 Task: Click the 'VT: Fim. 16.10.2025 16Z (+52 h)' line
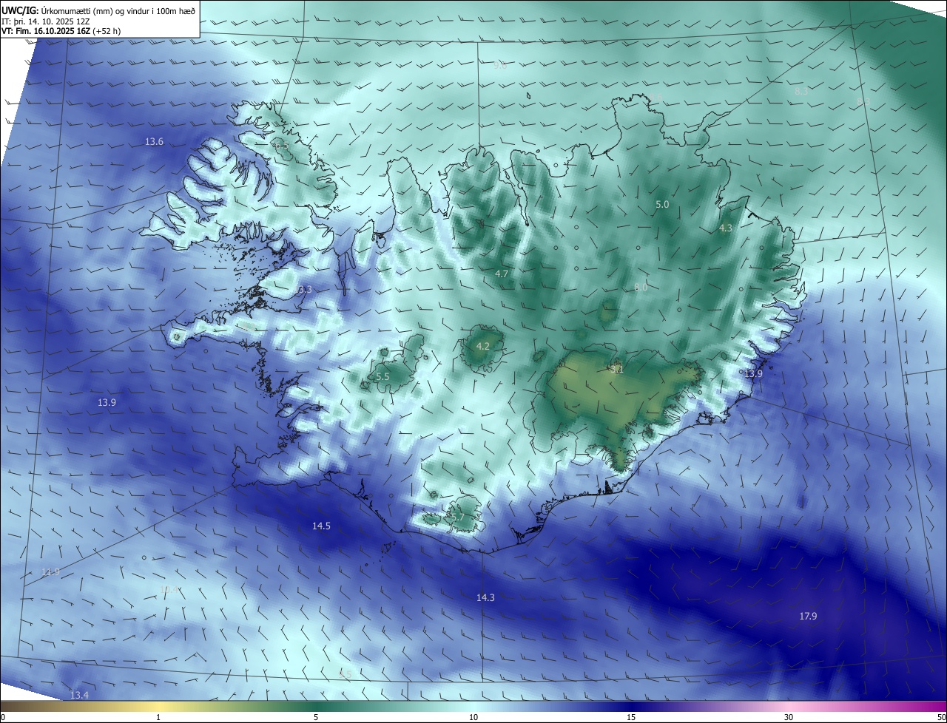coord(61,31)
